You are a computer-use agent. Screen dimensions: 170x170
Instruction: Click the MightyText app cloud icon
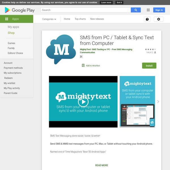click(x=61, y=49)
